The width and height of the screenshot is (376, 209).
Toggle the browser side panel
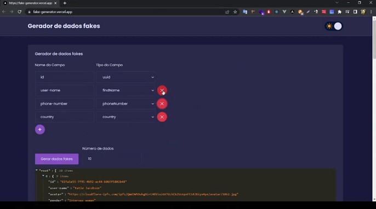point(355,11)
